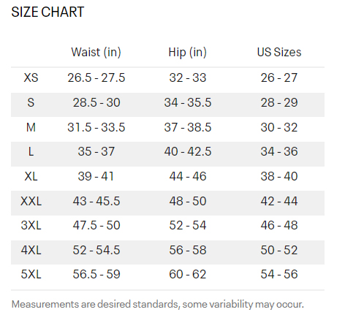This screenshot has height=312, width=345.
Task: Click the XL size row label
Action: pyautogui.click(x=31, y=176)
